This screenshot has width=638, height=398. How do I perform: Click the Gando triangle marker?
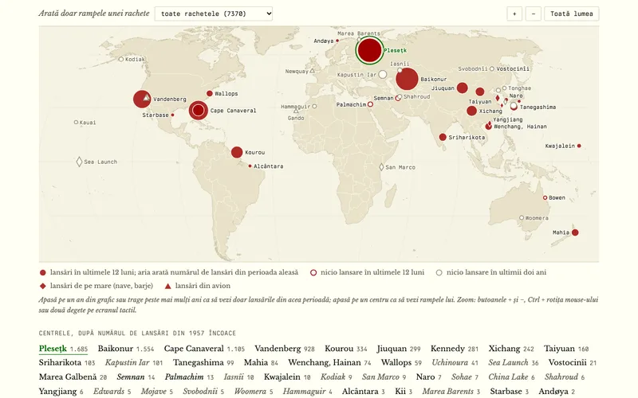[296, 111]
